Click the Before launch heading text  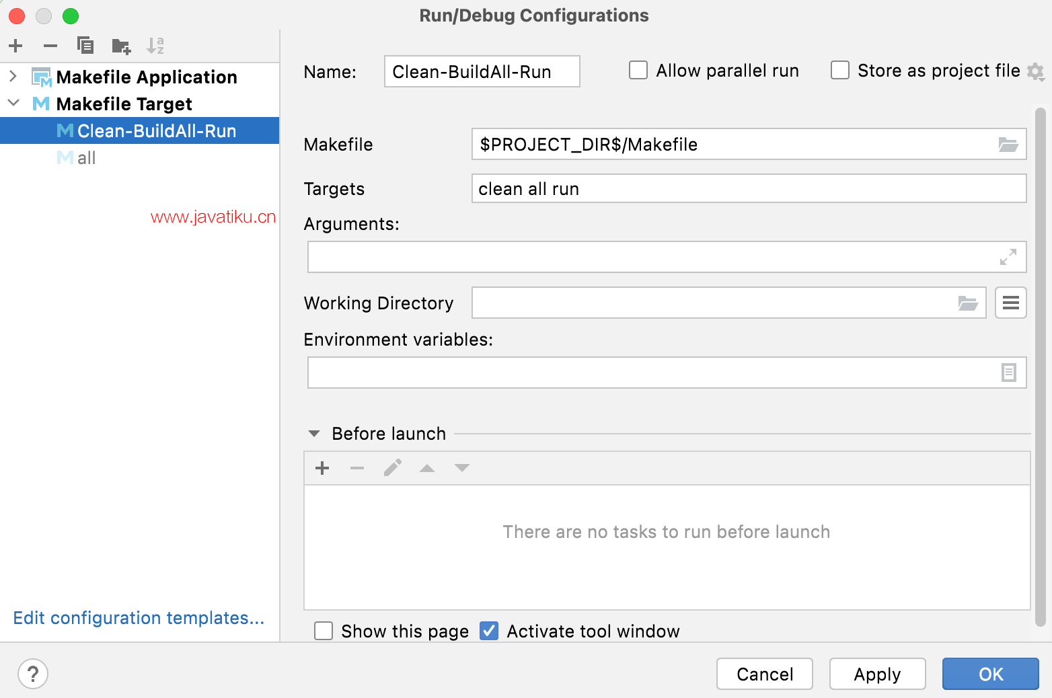point(389,434)
